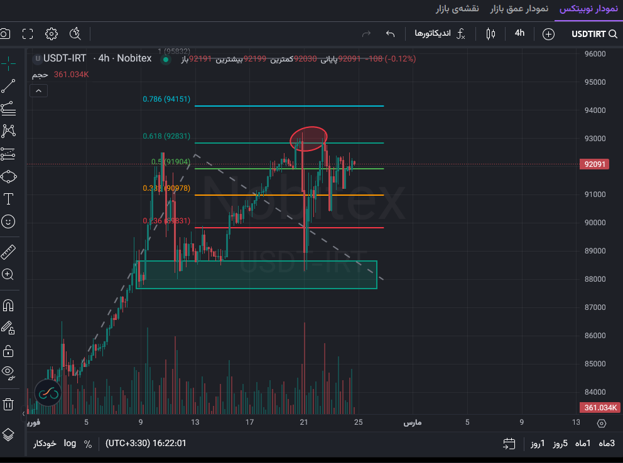Redo the last chart action

(366, 34)
